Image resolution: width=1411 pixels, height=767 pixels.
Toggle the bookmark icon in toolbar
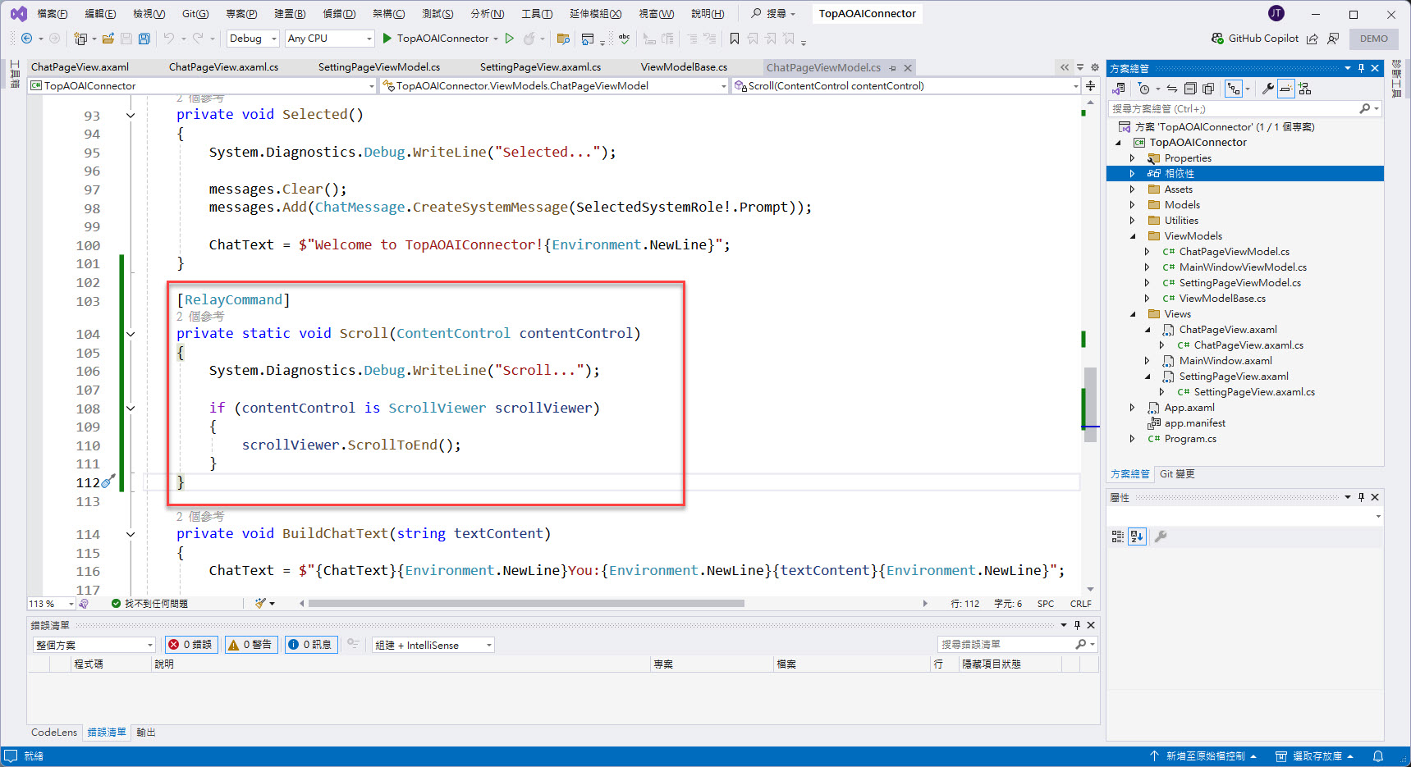[x=735, y=39]
